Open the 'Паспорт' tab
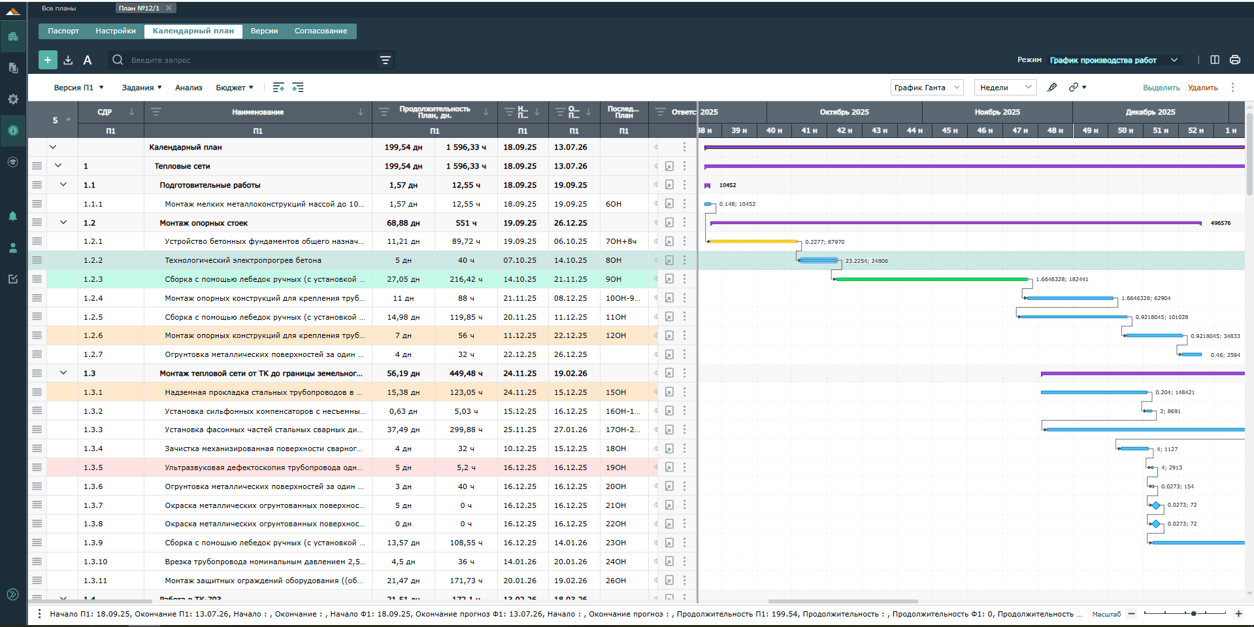 [x=63, y=31]
